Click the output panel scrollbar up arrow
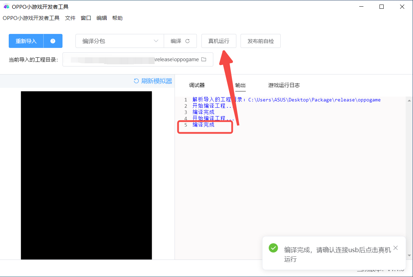Image resolution: width=413 pixels, height=277 pixels. 409,100
